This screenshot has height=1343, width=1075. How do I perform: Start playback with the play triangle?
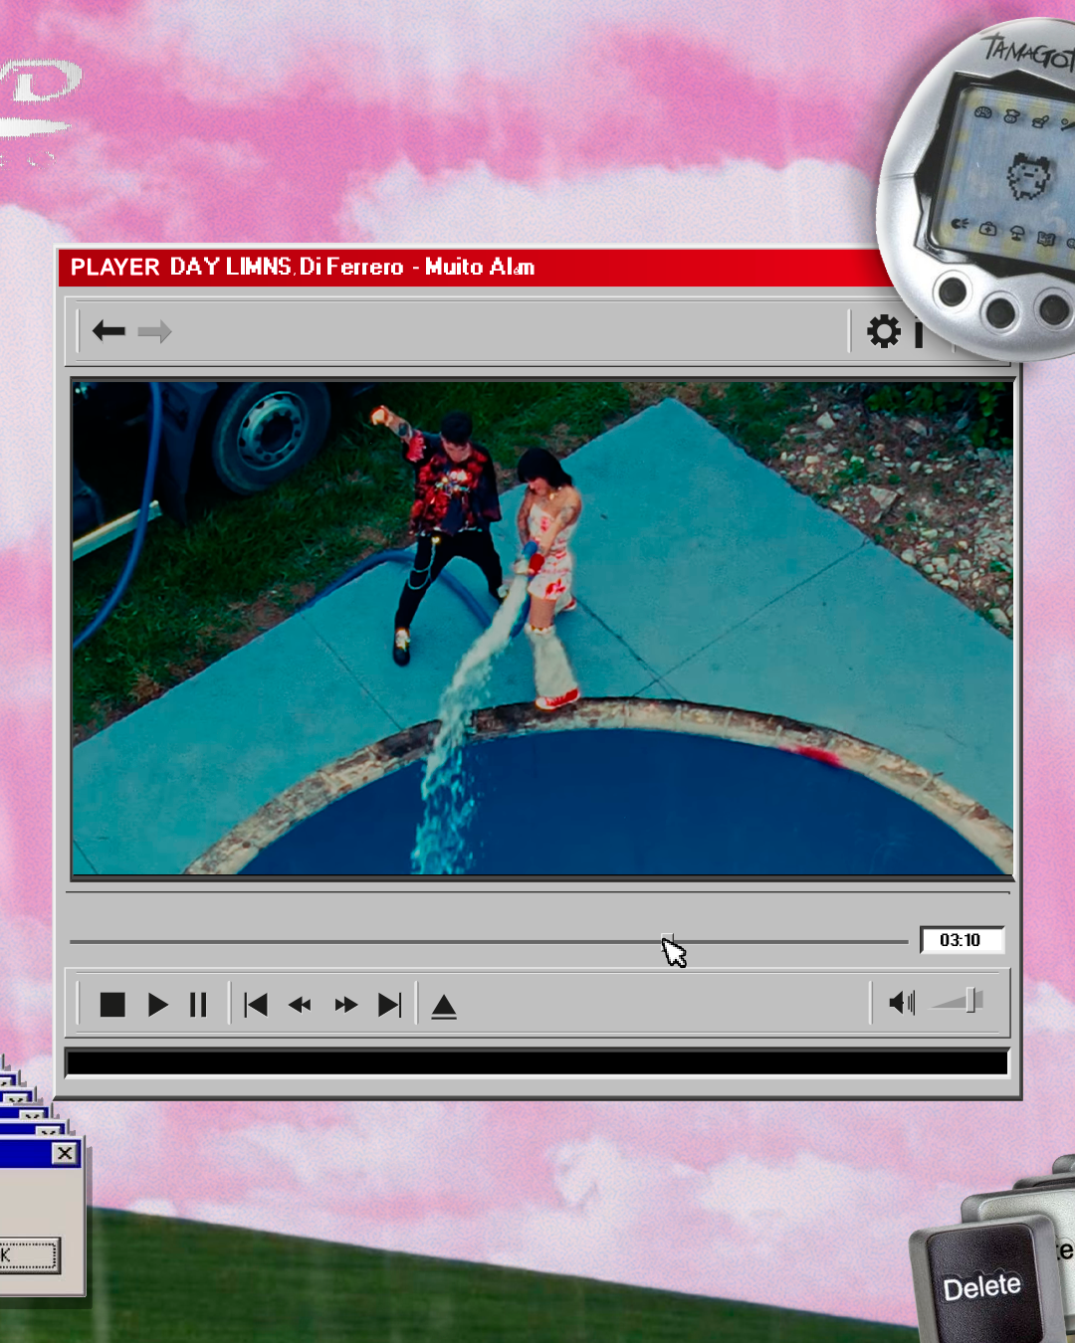coord(157,1005)
